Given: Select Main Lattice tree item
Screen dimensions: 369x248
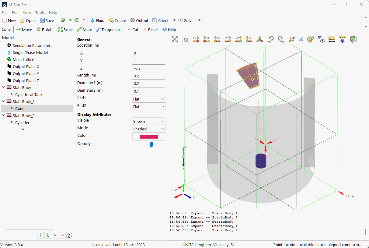Looking at the screenshot, I should tap(23, 59).
